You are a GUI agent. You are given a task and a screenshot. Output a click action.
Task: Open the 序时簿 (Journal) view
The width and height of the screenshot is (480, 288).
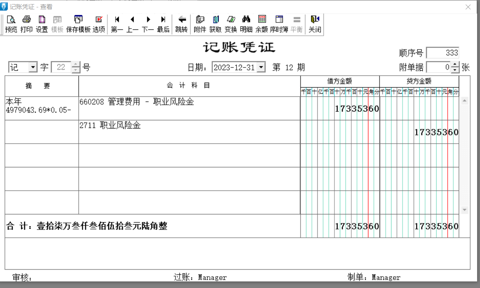coord(279,24)
